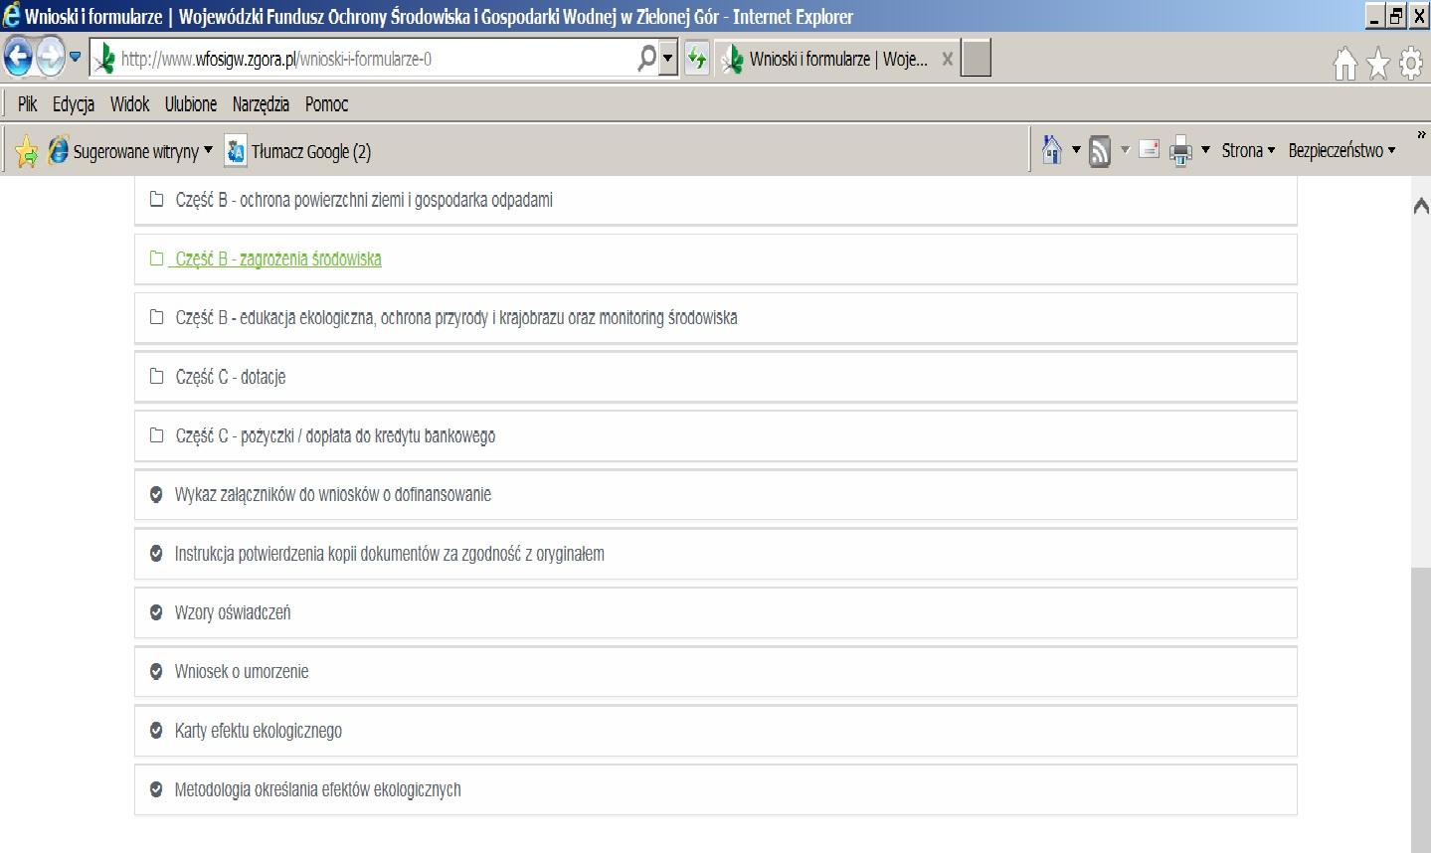Open the address bar autocomplete dropdown arrow

668,59
